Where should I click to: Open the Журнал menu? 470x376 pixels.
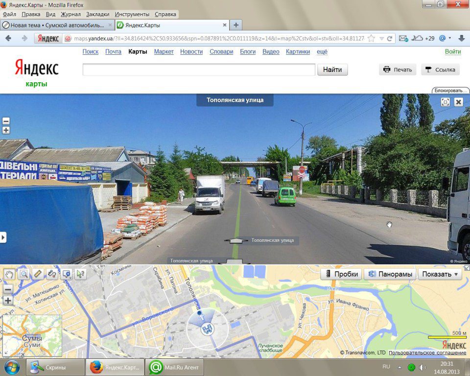coord(70,14)
